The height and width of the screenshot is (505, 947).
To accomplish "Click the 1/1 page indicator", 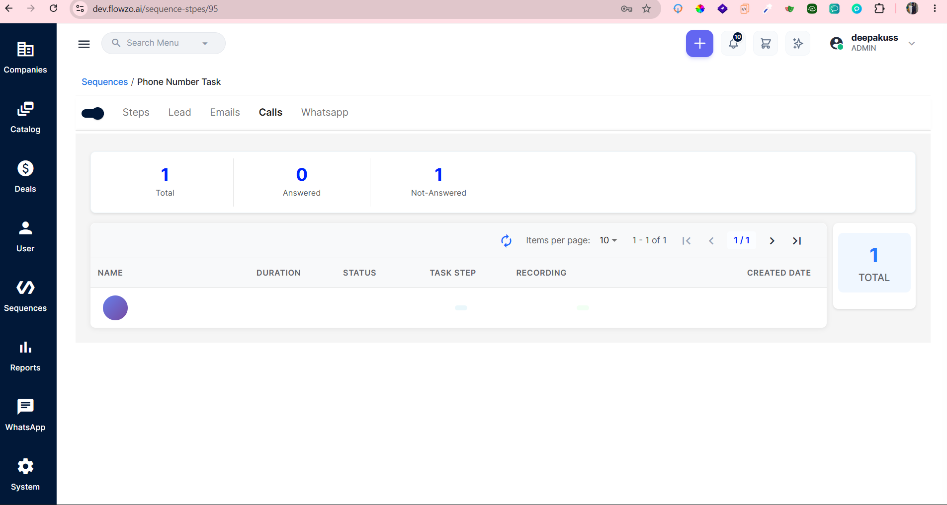I will pos(742,240).
